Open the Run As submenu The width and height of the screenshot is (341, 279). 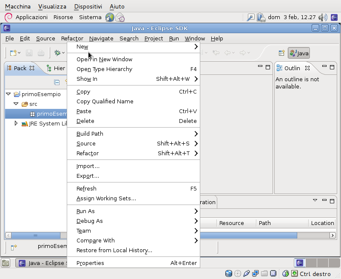point(134,211)
